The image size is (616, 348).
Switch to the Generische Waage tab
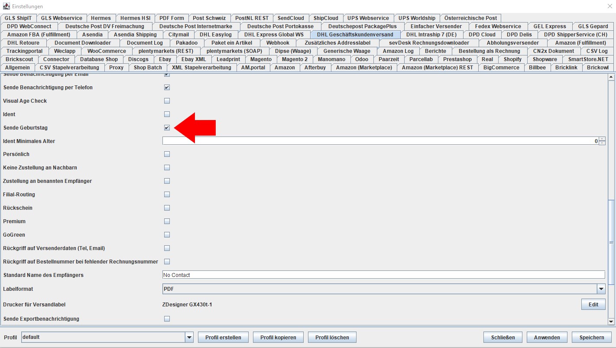pyautogui.click(x=347, y=51)
